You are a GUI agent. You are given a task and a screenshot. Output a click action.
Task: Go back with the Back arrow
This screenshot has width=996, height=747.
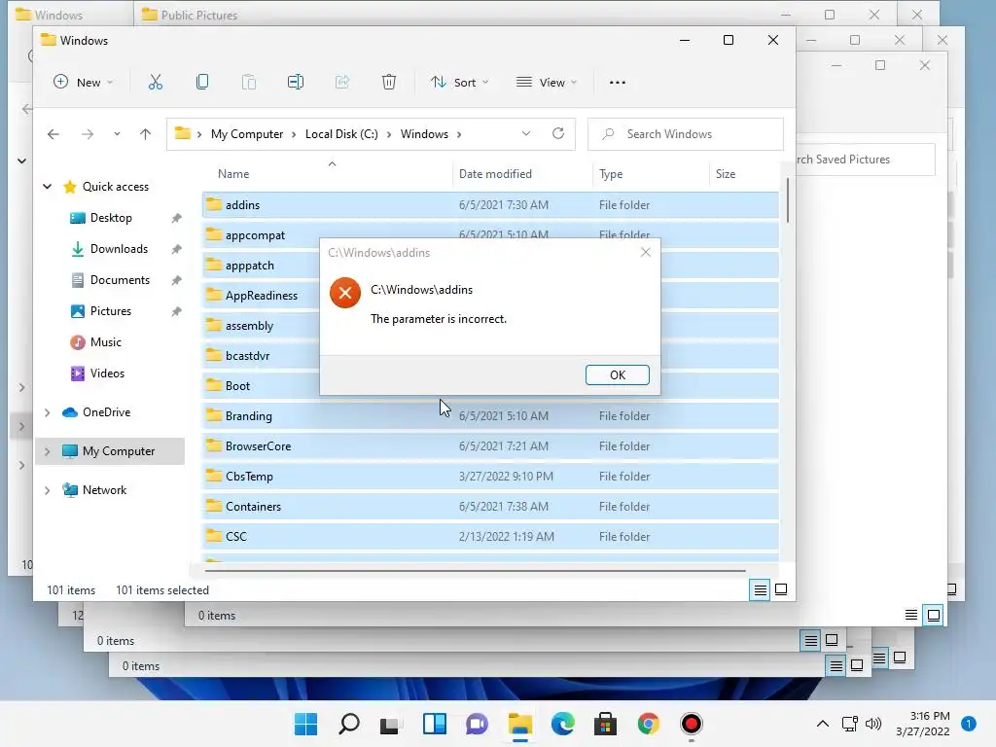[53, 134]
